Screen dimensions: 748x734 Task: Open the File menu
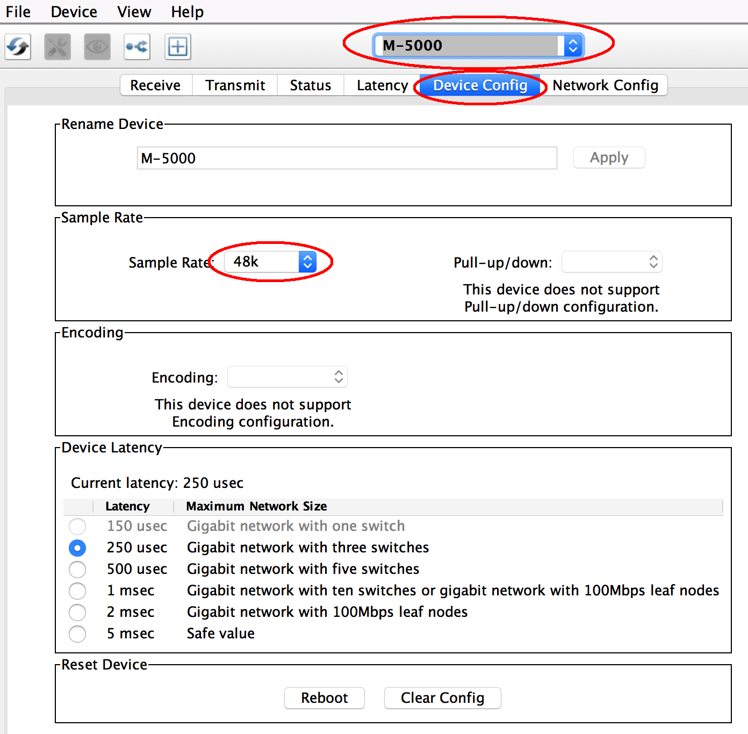pyautogui.click(x=18, y=12)
